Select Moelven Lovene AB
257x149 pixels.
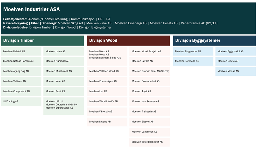coord(107,122)
